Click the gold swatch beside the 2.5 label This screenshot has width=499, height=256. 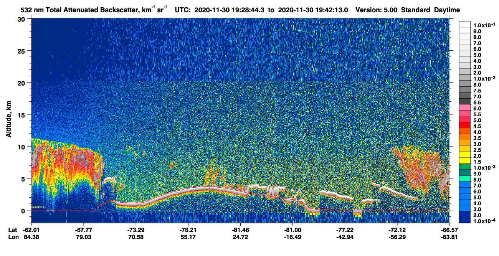pyautogui.click(x=464, y=149)
